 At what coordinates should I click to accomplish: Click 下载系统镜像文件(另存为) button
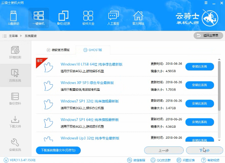coord(58,150)
